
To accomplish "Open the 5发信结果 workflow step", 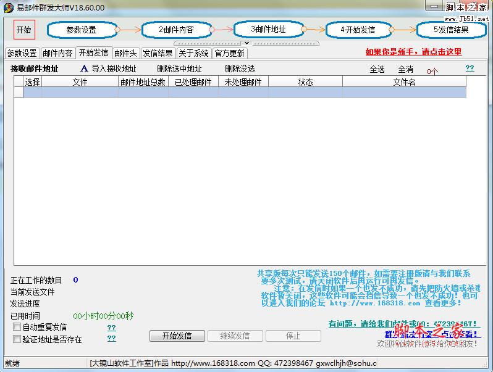I will click(x=451, y=30).
